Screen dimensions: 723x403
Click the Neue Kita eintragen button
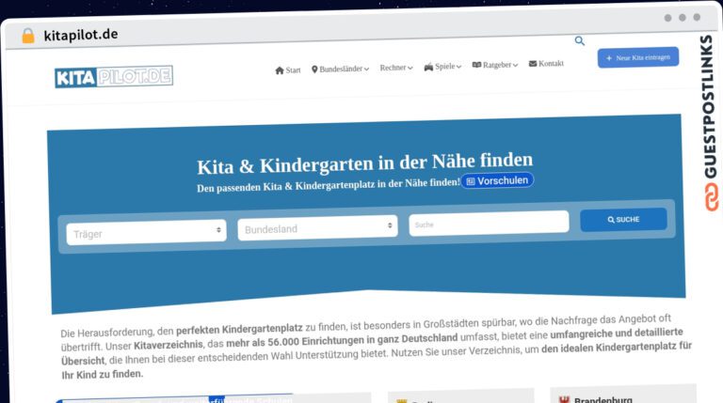(638, 57)
